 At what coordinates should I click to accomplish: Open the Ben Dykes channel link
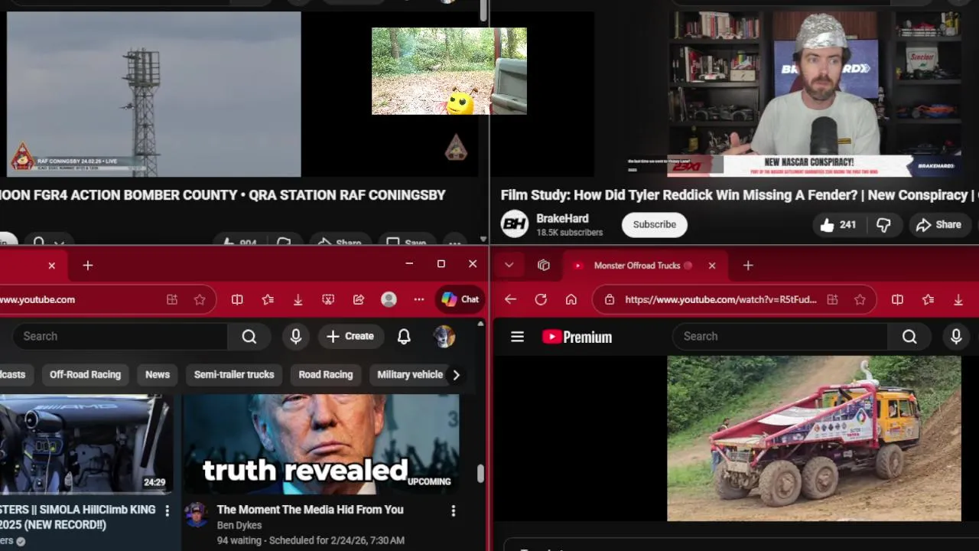point(239,525)
